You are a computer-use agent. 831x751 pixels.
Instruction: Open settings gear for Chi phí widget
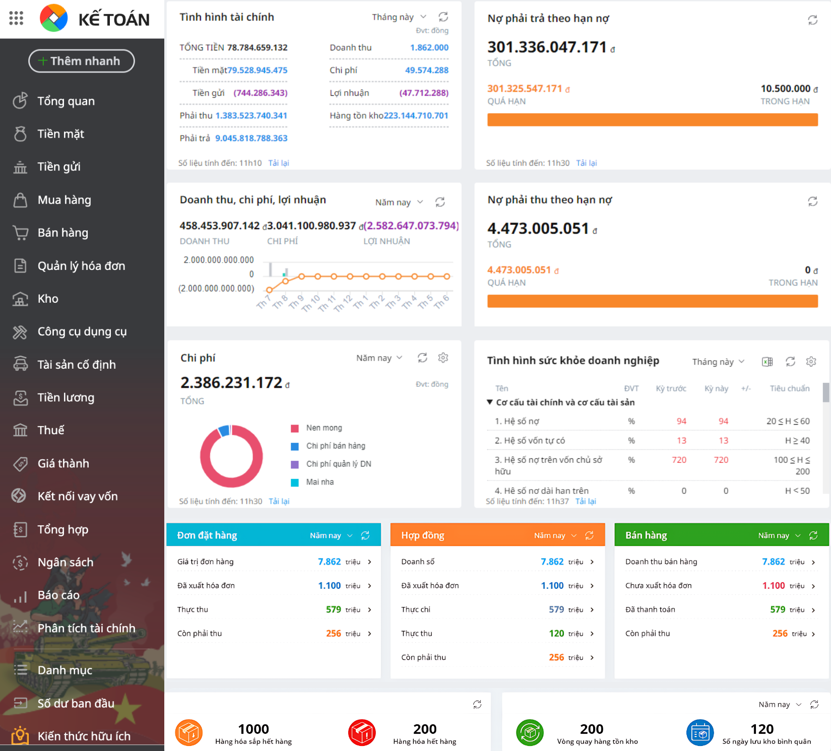[x=443, y=358]
